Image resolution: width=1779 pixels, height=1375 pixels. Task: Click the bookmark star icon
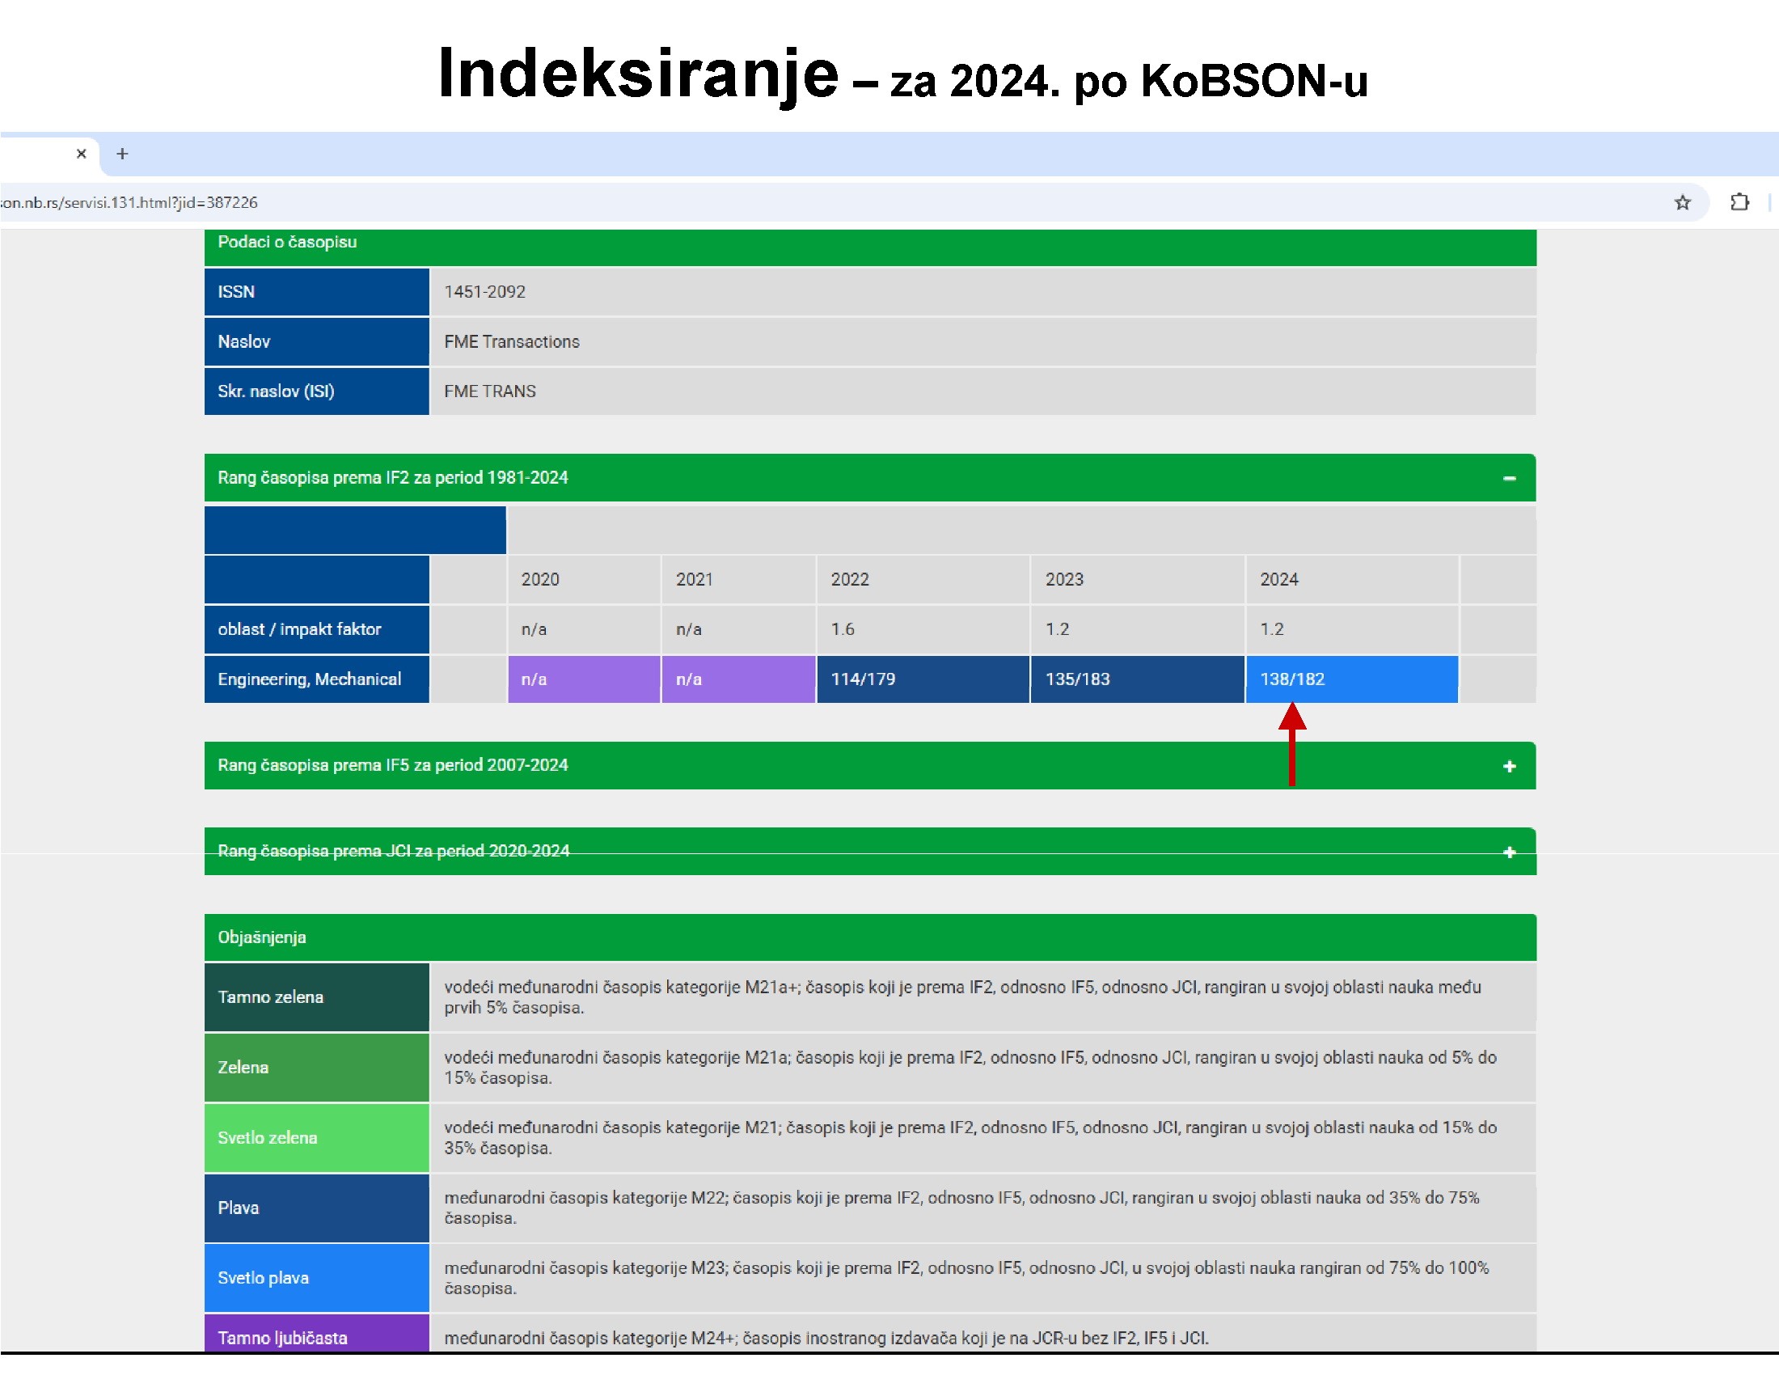pos(1682,203)
